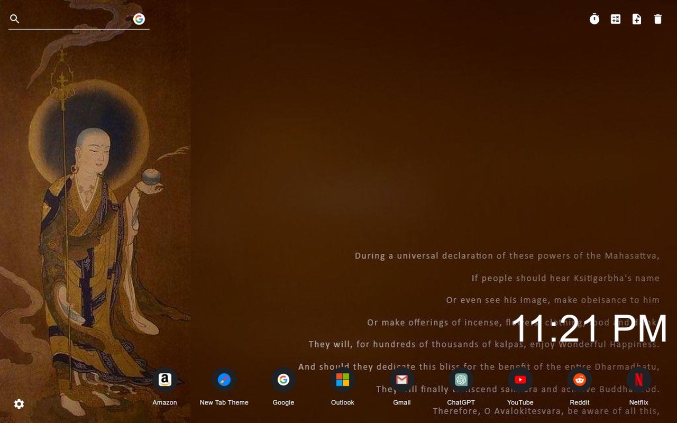The image size is (677, 423).
Task: Focus the search text field
Action: pos(76,19)
